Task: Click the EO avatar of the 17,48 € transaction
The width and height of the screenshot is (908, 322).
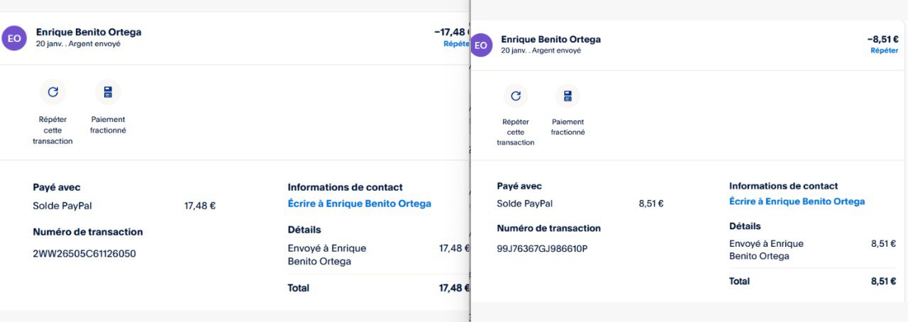Action: pyautogui.click(x=13, y=38)
